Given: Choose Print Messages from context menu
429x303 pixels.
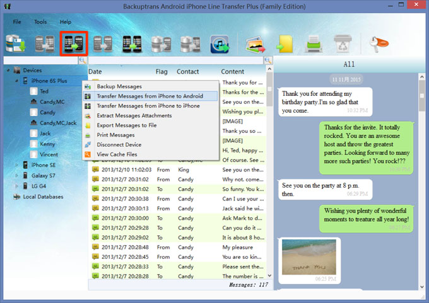Looking at the screenshot, I should tap(151, 135).
